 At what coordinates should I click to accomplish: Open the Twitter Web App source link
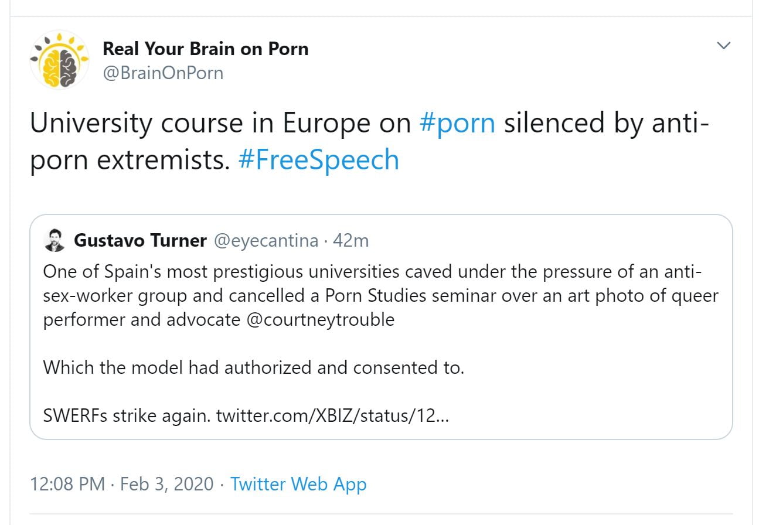click(298, 485)
